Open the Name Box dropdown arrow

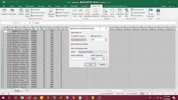13,23
